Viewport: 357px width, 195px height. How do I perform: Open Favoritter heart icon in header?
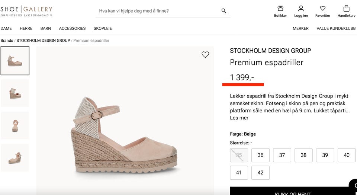[322, 9]
